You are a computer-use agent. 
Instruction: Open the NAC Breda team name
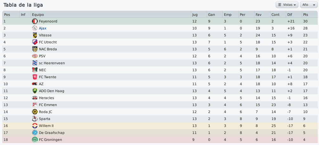pyautogui.click(x=48, y=49)
